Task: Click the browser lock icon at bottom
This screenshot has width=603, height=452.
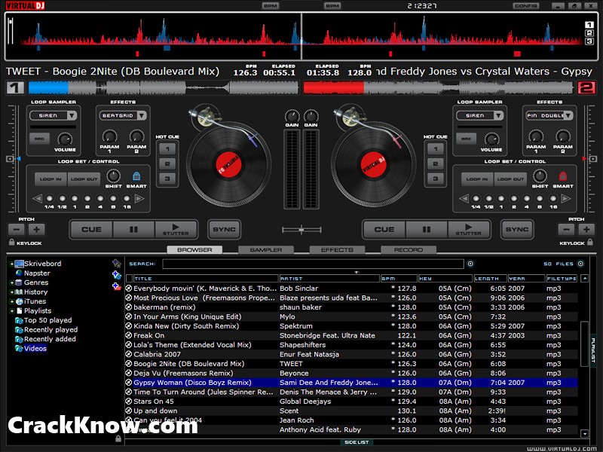Action: (118, 438)
